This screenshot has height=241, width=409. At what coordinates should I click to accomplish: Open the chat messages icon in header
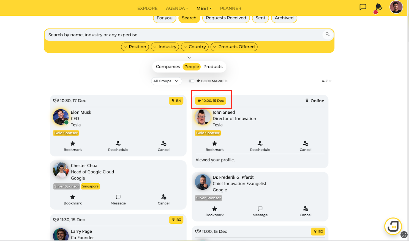(x=363, y=7)
